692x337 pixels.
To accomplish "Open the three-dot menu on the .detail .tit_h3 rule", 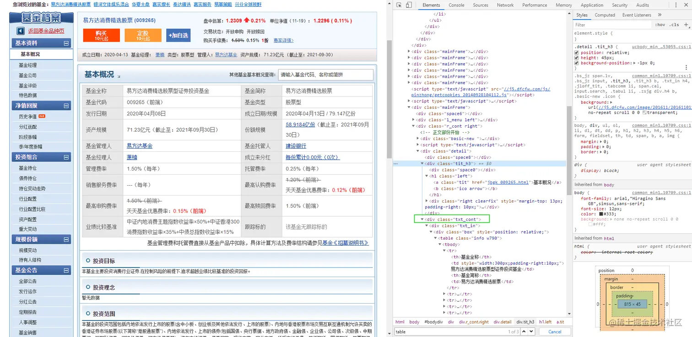I will (686, 68).
